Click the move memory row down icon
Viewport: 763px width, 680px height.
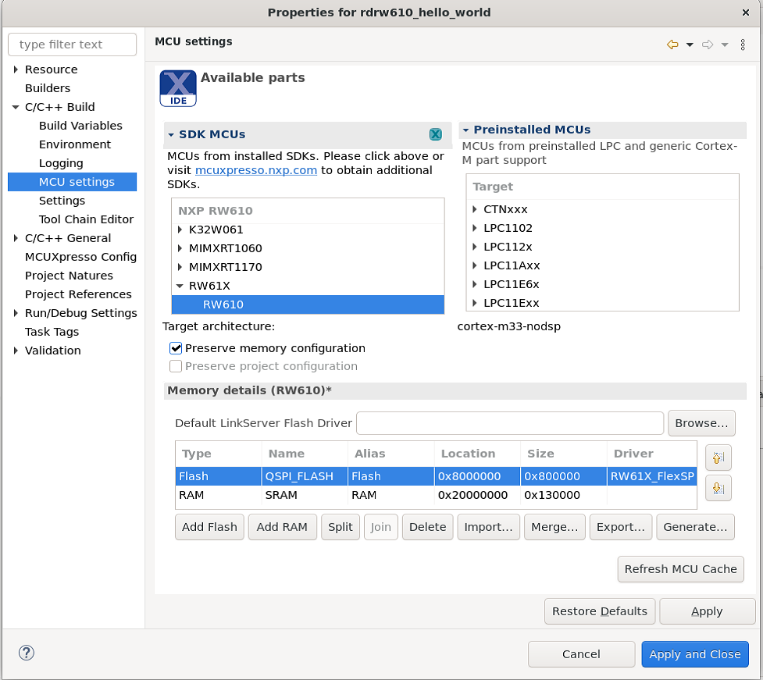(x=718, y=489)
